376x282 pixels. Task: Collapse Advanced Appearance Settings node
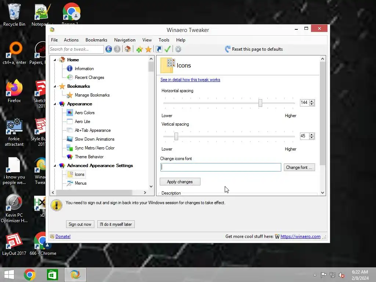(x=55, y=166)
